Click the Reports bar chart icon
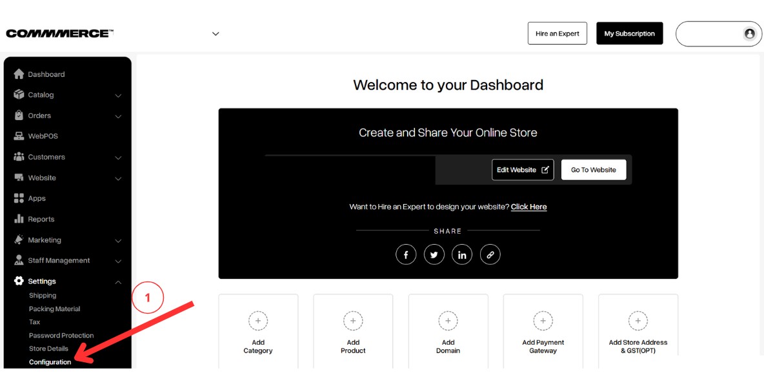The width and height of the screenshot is (764, 377). (x=19, y=219)
